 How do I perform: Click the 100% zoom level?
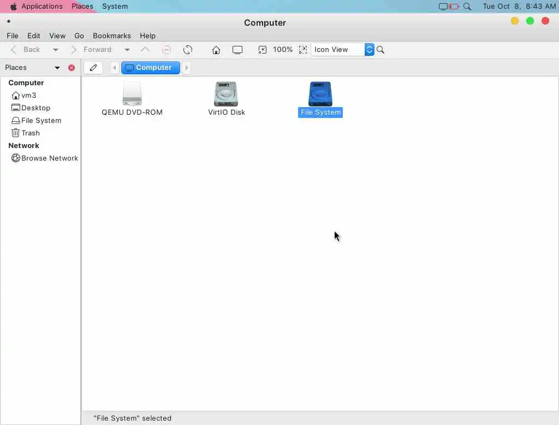(283, 50)
